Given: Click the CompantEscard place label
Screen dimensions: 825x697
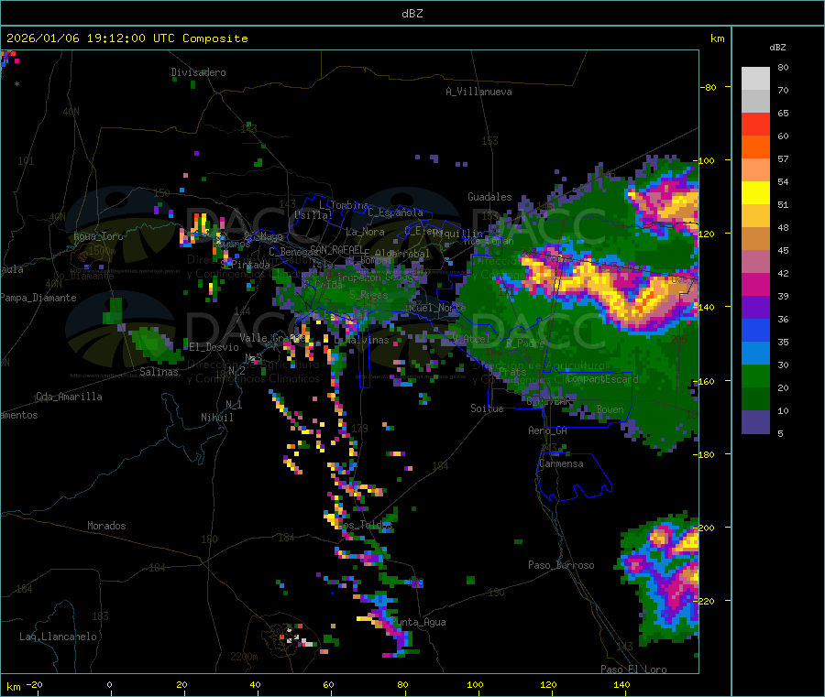Looking at the screenshot, I should coord(603,379).
